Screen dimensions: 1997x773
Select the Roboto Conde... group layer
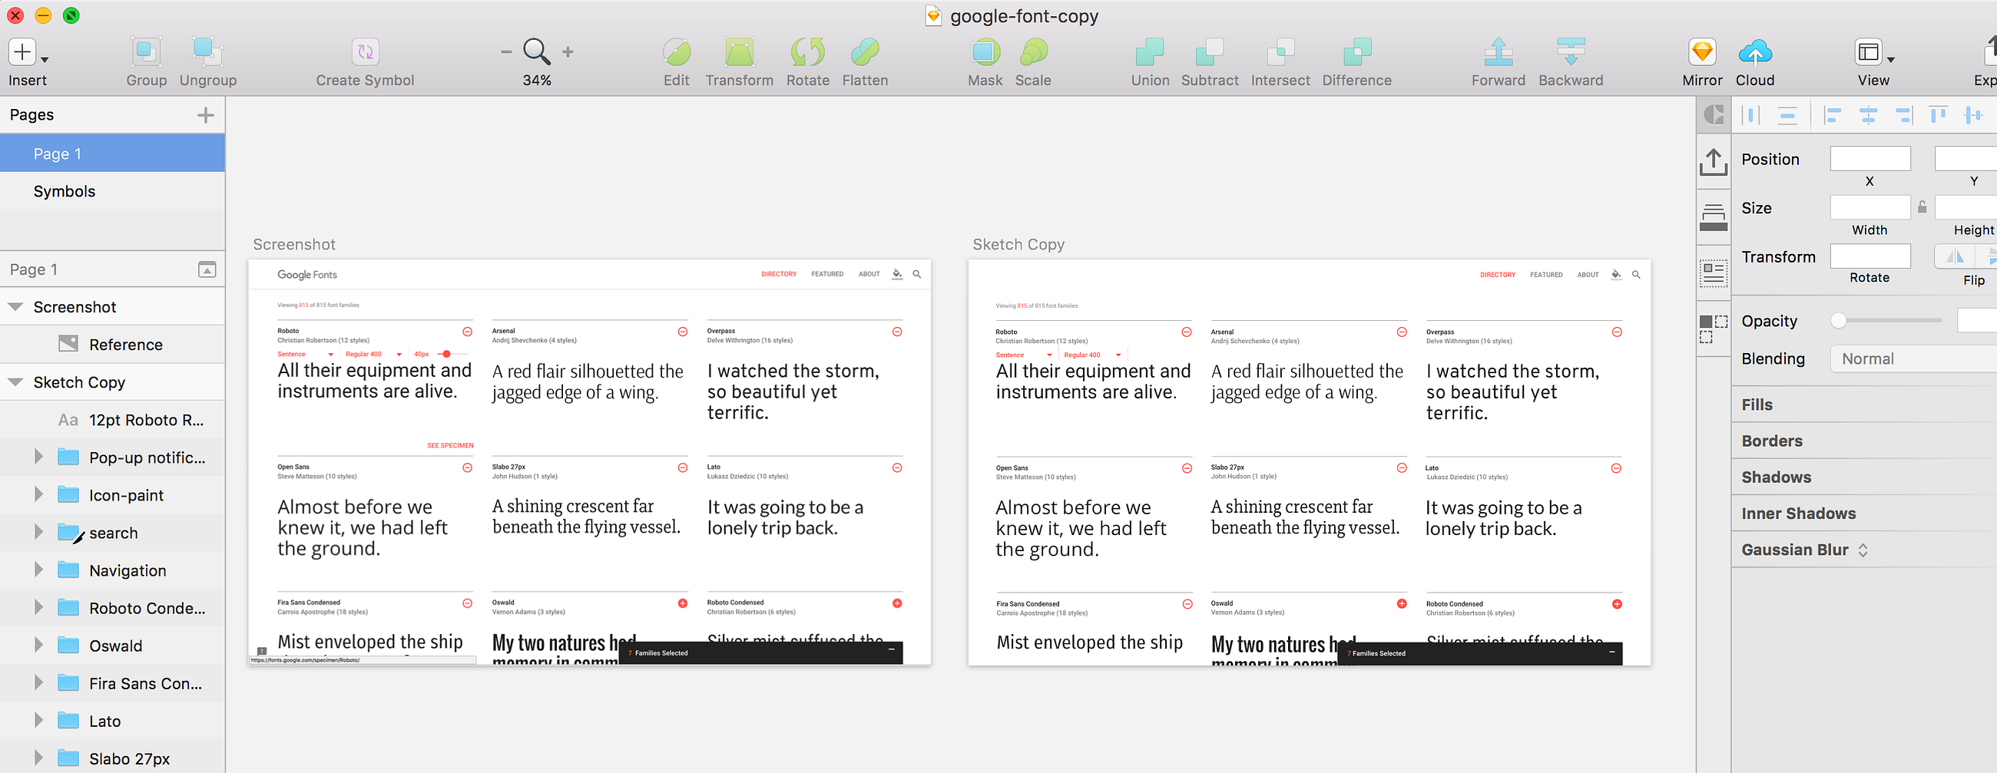tap(112, 608)
